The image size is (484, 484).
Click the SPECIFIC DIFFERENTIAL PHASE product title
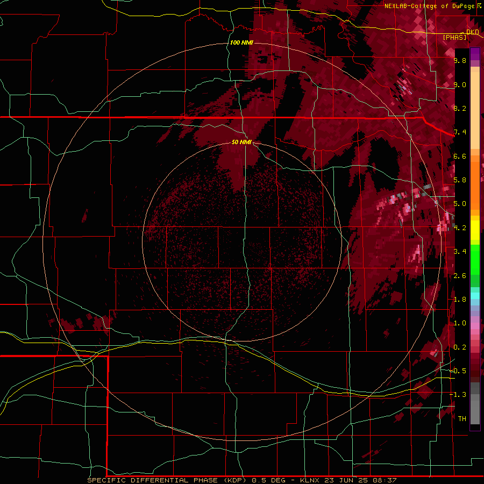(153, 480)
